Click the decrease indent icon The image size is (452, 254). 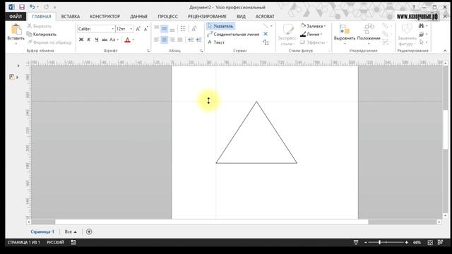tap(191, 40)
